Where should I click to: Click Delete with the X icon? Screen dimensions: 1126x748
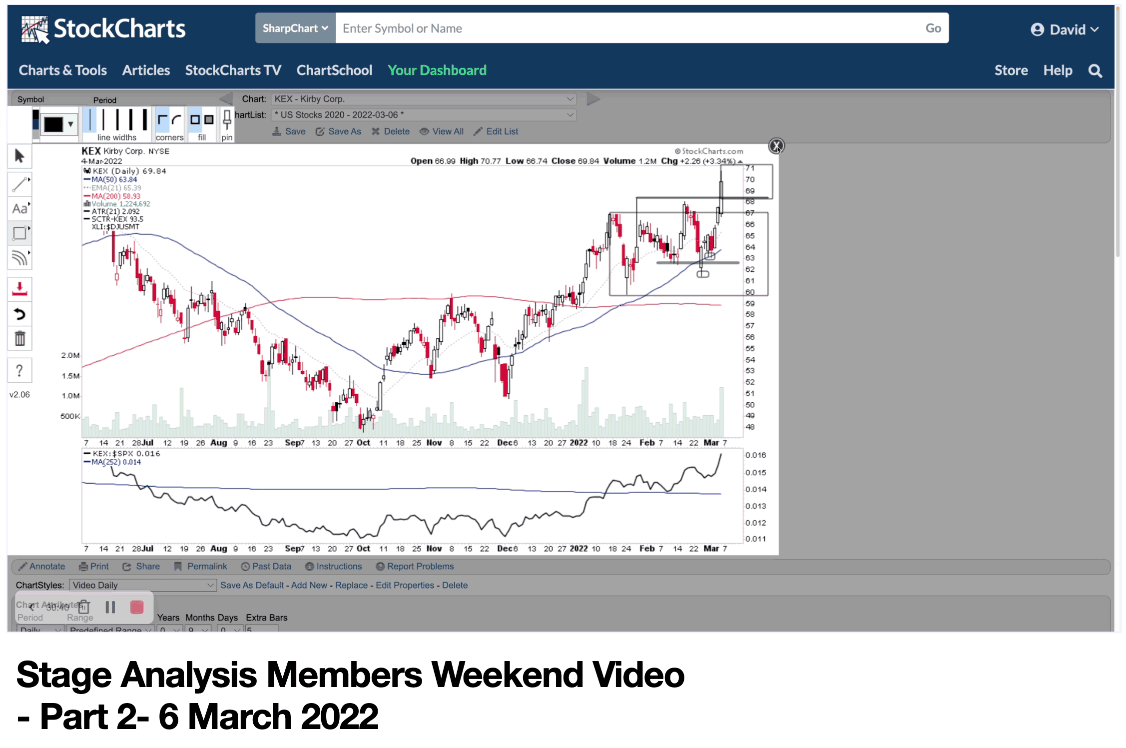(391, 131)
